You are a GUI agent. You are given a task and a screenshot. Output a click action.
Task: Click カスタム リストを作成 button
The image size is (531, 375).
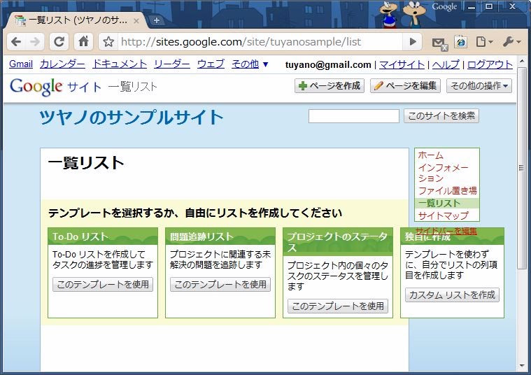452,295
